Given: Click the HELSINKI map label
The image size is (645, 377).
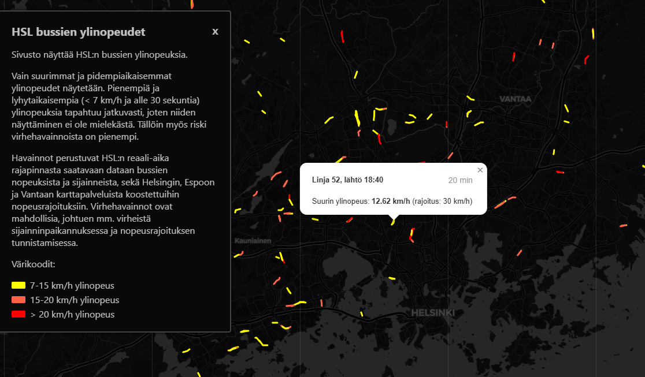Looking at the screenshot, I should tap(433, 312).
